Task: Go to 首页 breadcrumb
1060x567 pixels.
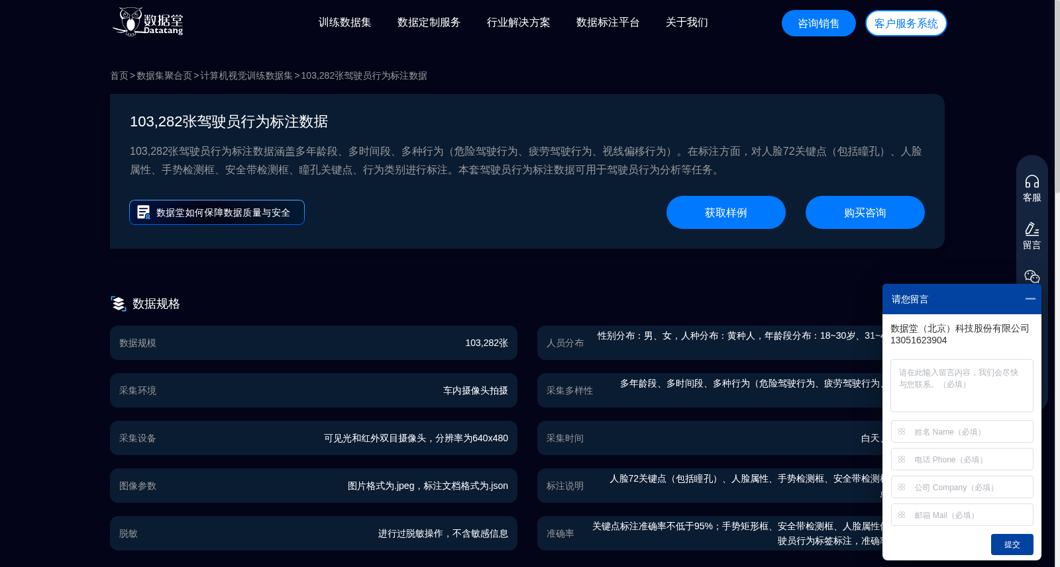Action: coord(119,75)
